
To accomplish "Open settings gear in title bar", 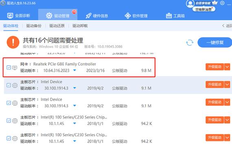I will click(222, 3).
